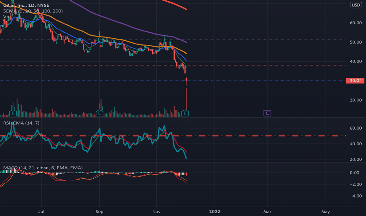
Task: Click the red 200 EMA line at the top
Action: 175,4
